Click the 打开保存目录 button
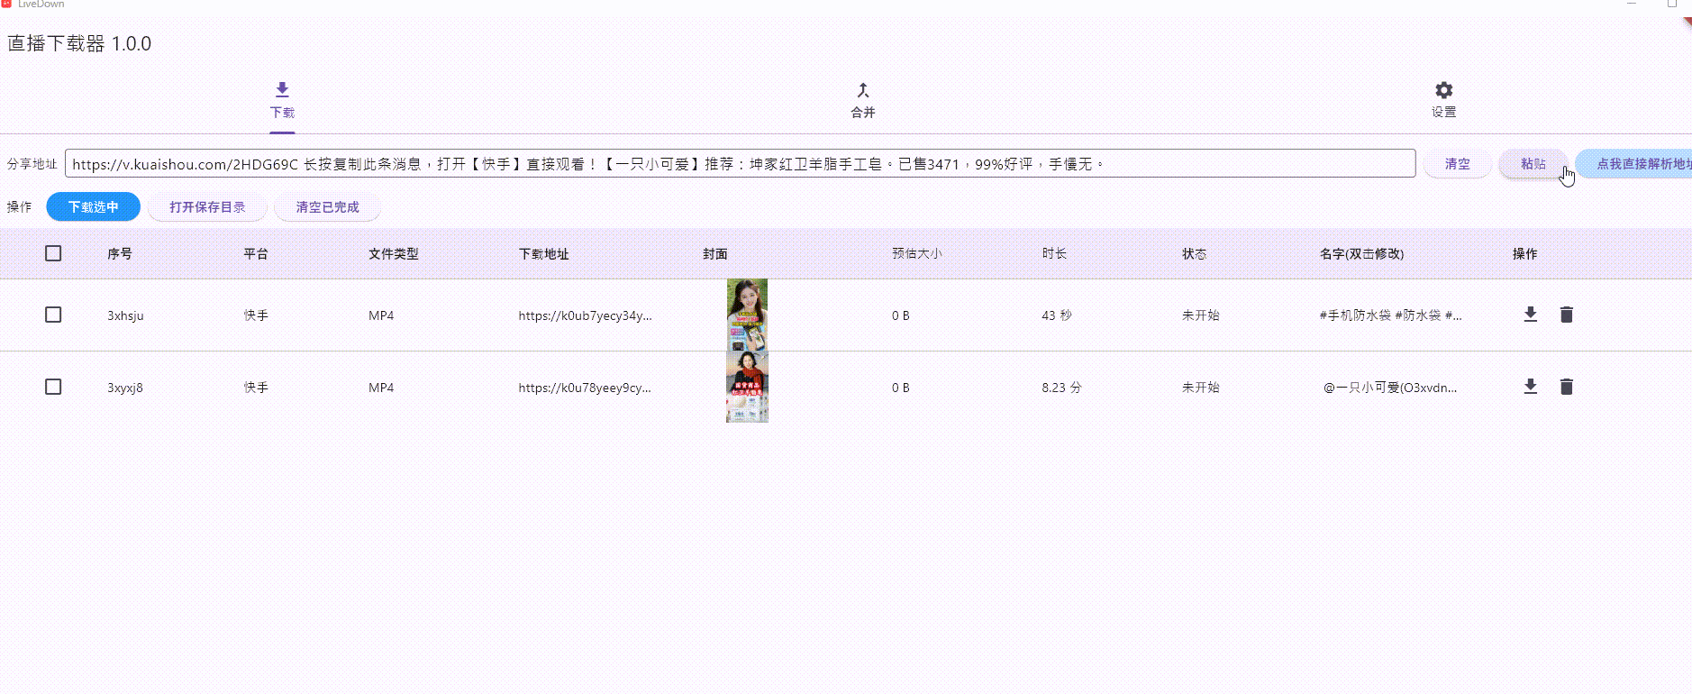The image size is (1692, 694). (207, 207)
